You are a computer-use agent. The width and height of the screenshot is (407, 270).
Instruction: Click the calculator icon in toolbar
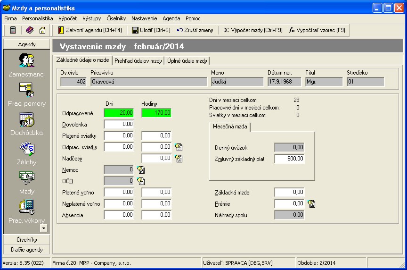[x=13, y=30]
